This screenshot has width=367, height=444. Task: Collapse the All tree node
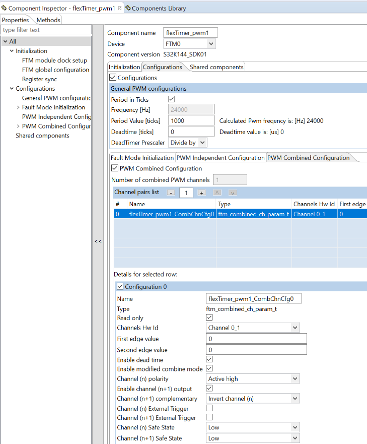(6, 41)
